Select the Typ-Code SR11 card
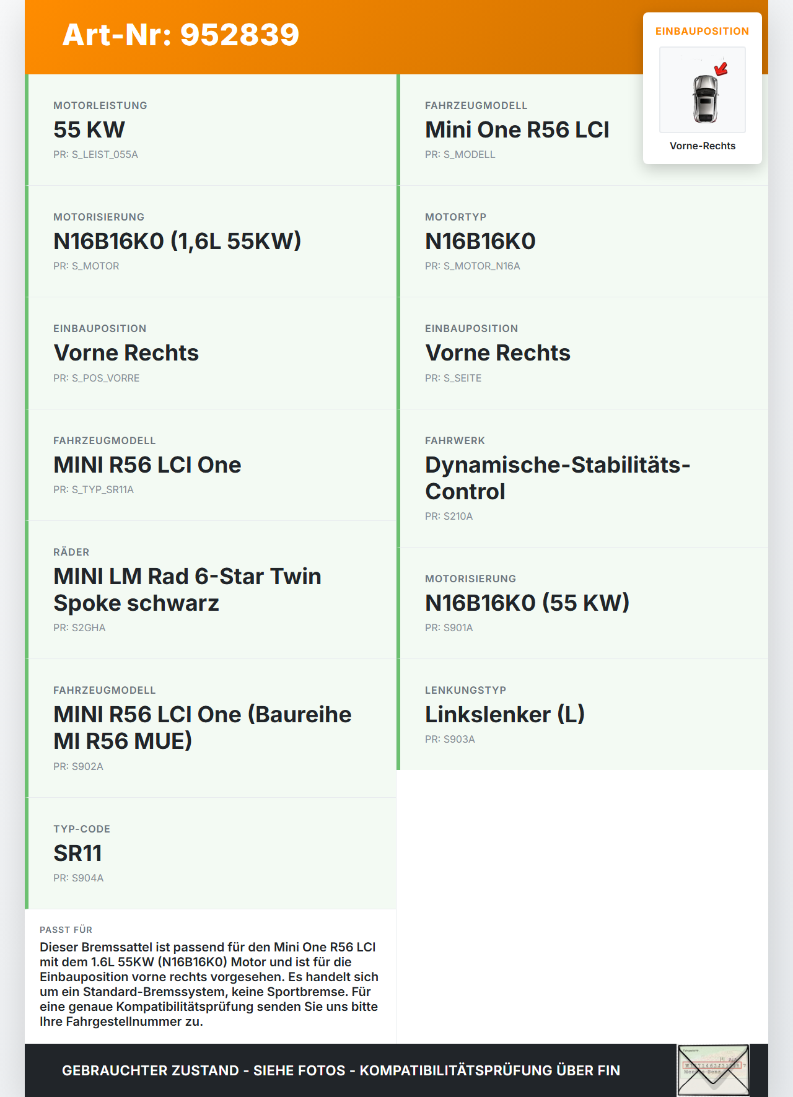 point(211,854)
